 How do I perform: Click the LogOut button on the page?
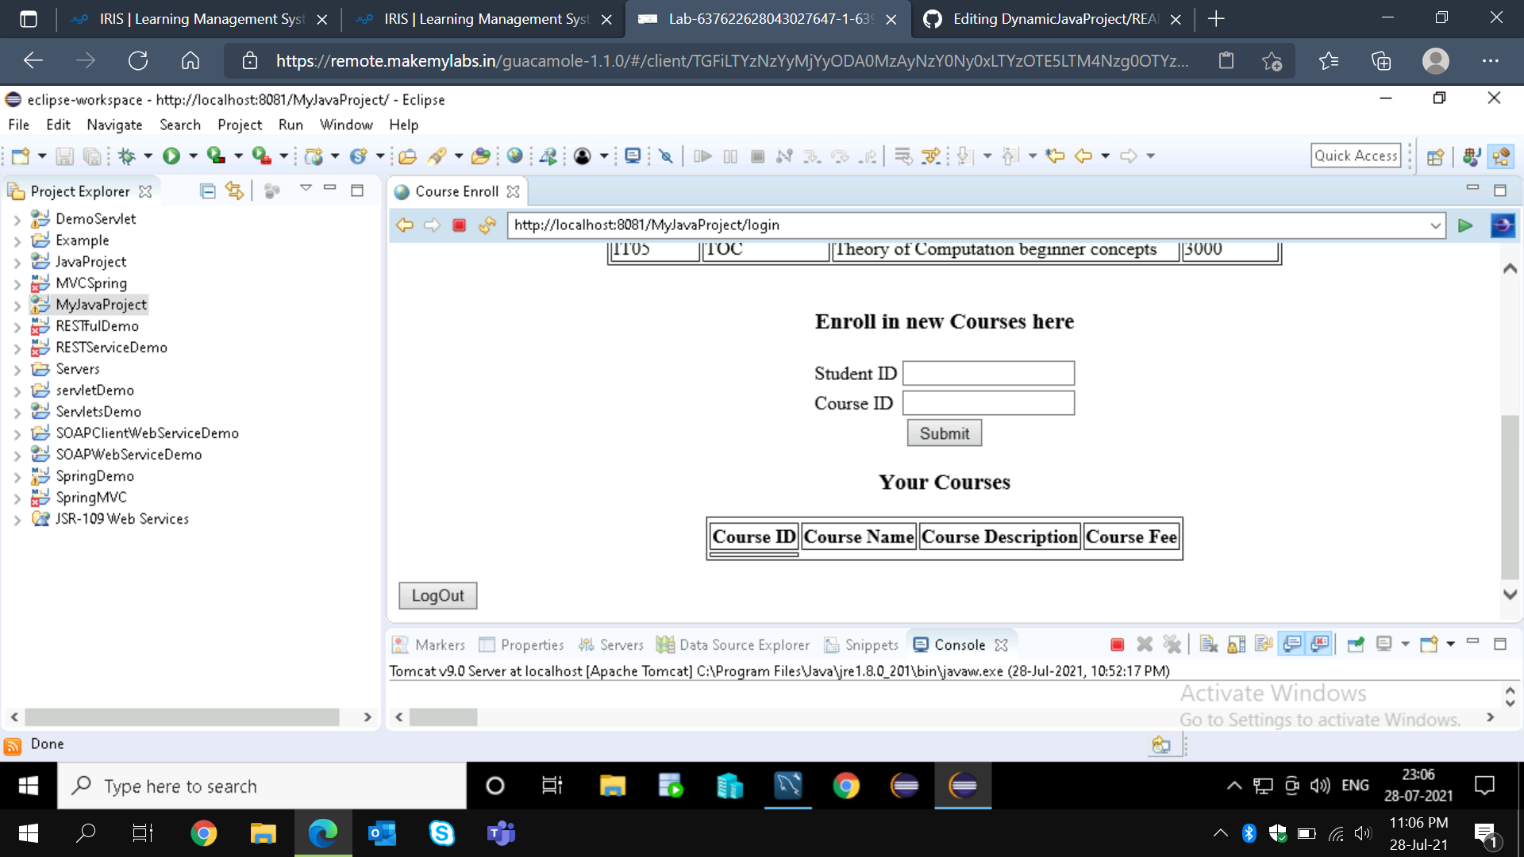[437, 595]
